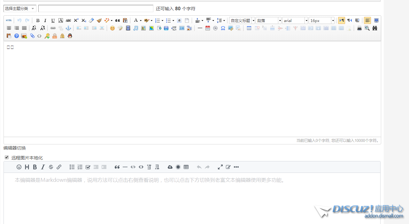Insert checklist in Markdown toolbar
The height and width of the screenshot is (224, 409).
[88, 167]
